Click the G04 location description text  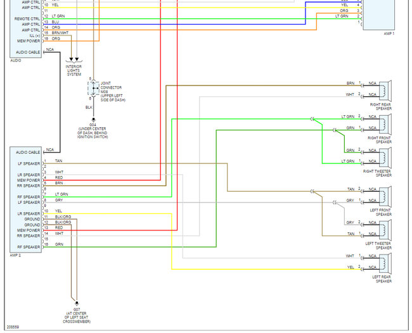pos(93,133)
